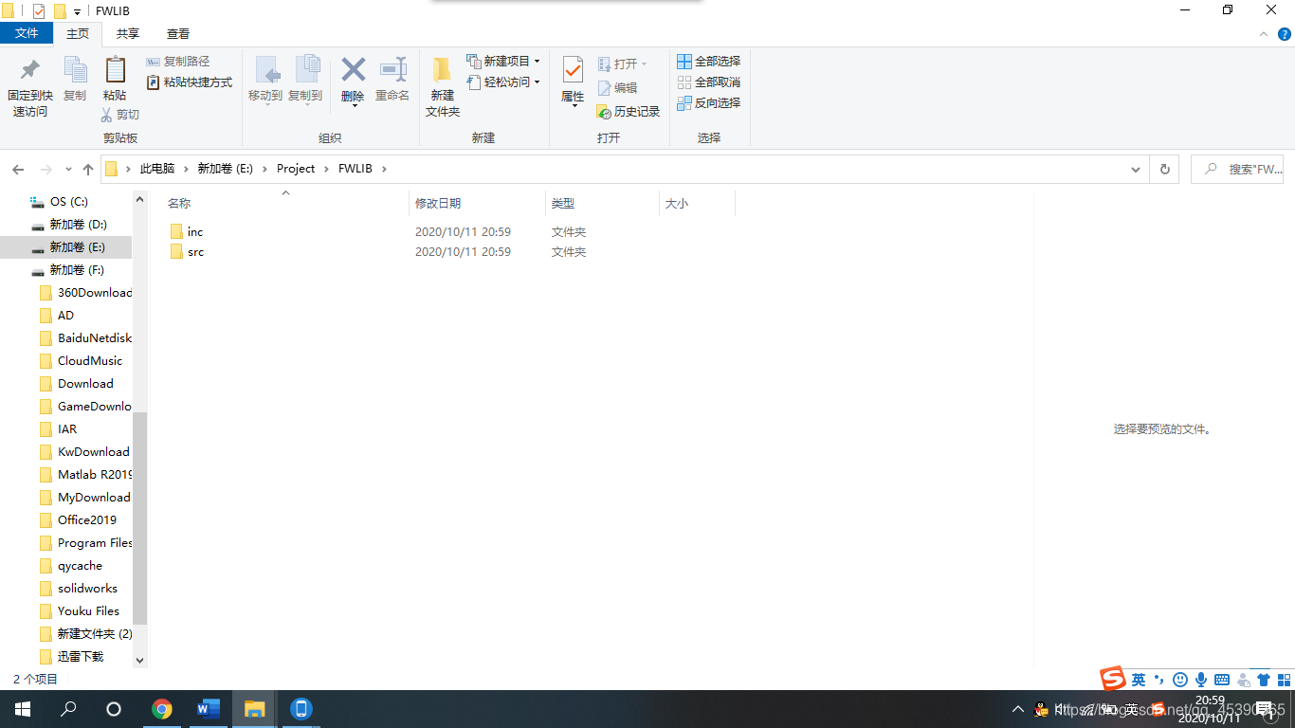The height and width of the screenshot is (728, 1295).
Task: Sort by the Size (大小) column header
Action: click(697, 203)
